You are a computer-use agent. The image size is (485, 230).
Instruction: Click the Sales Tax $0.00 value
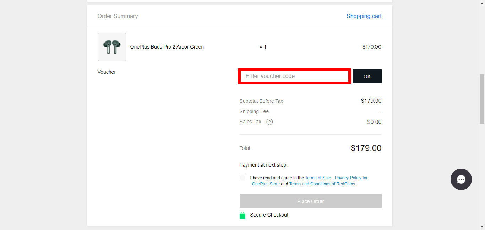tap(374, 122)
